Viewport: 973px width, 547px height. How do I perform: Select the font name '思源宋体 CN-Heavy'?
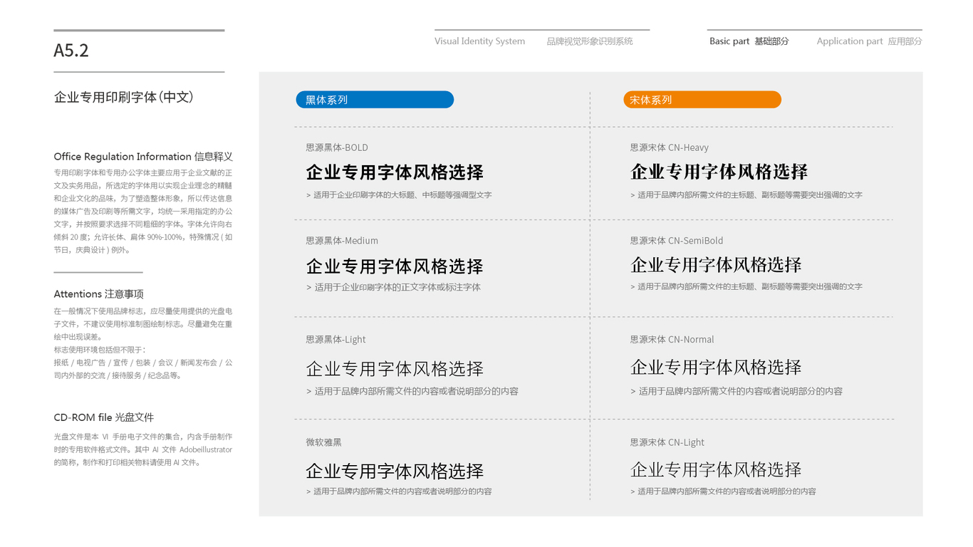(x=669, y=147)
